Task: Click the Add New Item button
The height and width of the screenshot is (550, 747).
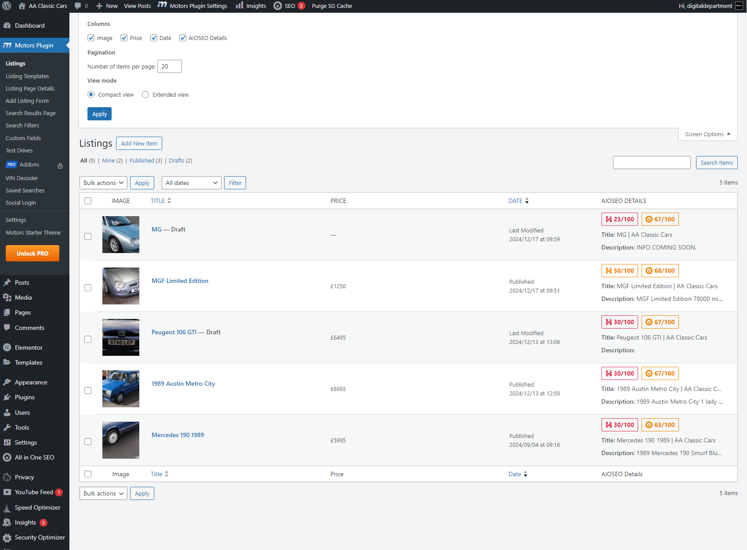Action: pos(139,143)
